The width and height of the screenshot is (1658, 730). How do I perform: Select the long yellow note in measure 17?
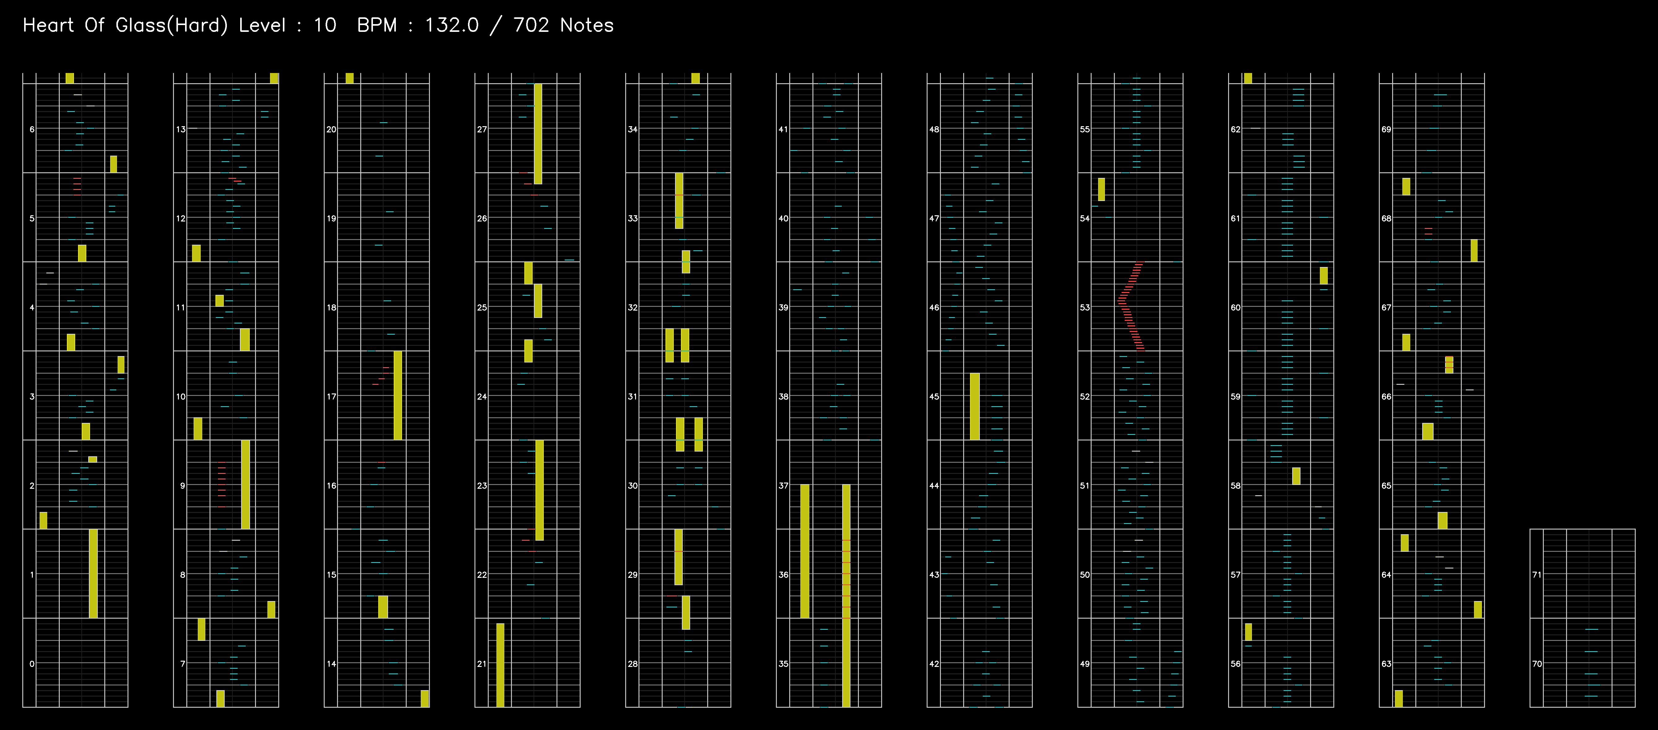pos(398,396)
